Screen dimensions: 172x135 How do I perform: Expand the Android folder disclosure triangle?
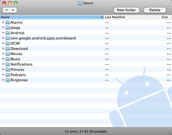click(x=3, y=33)
